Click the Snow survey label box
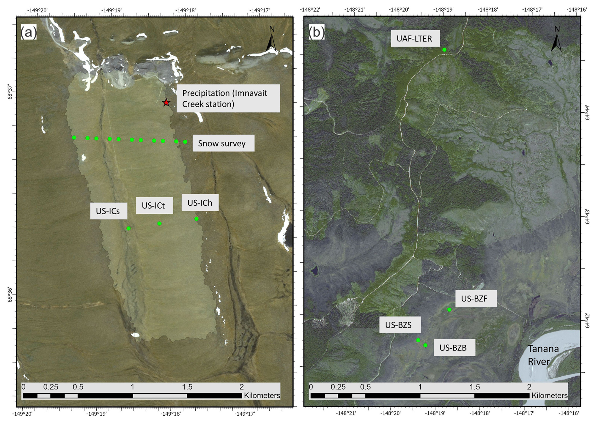 point(223,143)
